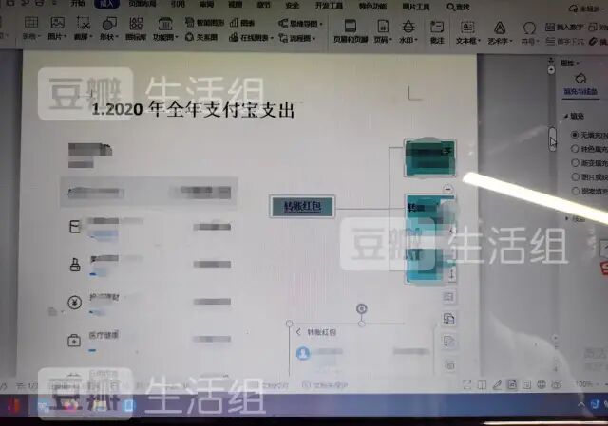This screenshot has height=426, width=608.
Task: Click 插入数字 insert number
Action: [x=564, y=28]
